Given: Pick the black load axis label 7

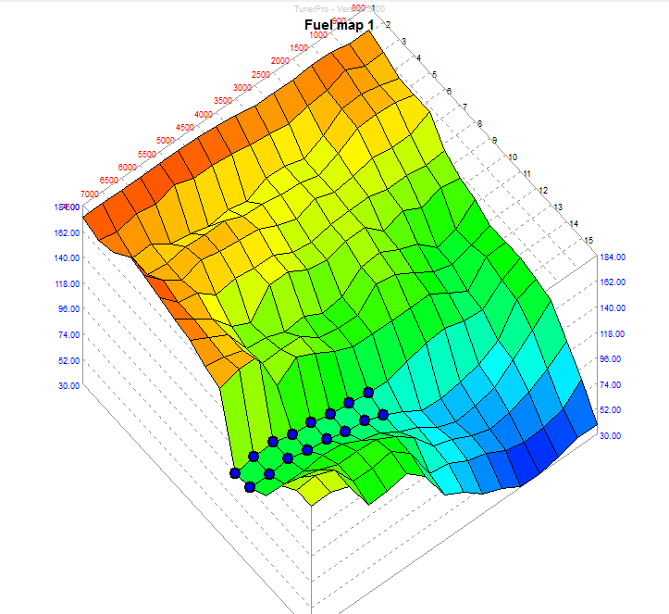Looking at the screenshot, I should tap(465, 107).
